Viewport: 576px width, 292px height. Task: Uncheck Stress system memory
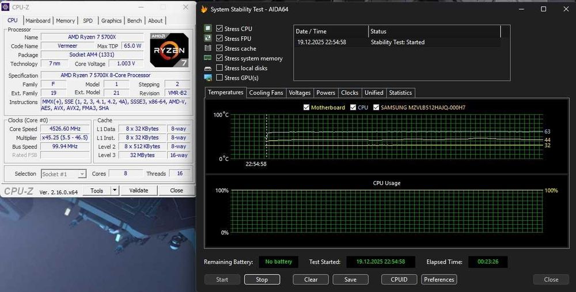click(x=219, y=58)
